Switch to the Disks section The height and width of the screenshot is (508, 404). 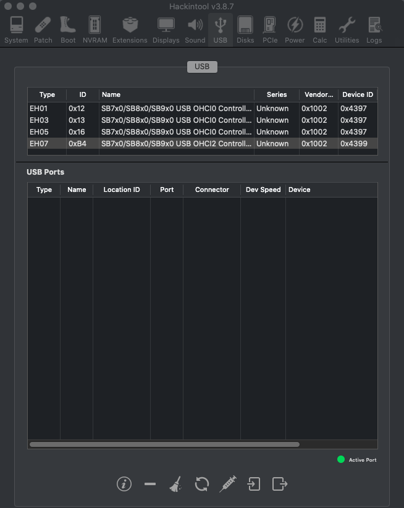click(245, 30)
